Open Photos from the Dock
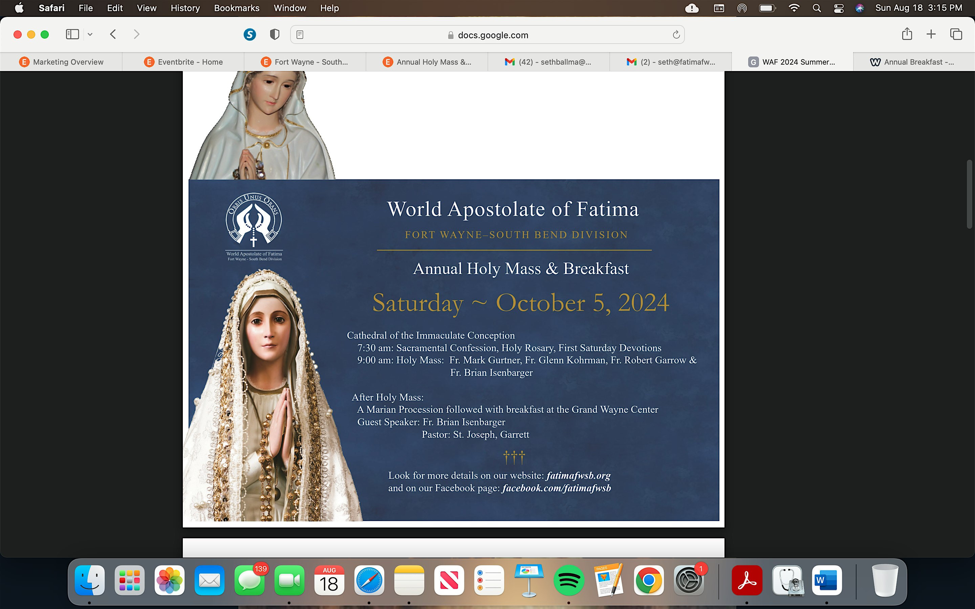 click(x=170, y=580)
